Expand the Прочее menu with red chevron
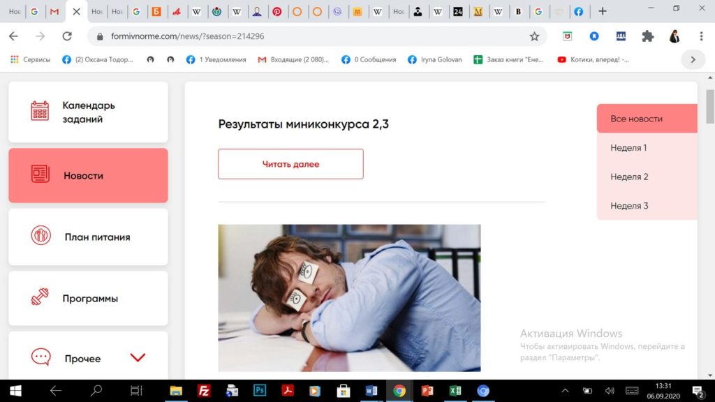The width and height of the screenshot is (715, 402). click(x=138, y=358)
